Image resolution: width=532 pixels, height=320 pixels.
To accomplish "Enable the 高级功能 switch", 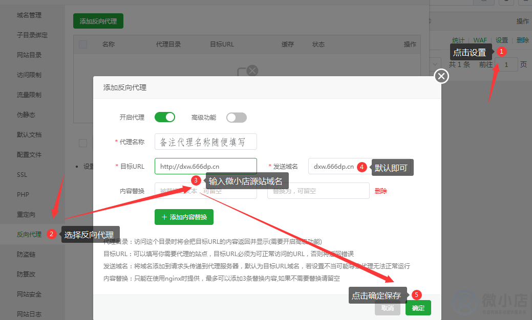I will 237,118.
